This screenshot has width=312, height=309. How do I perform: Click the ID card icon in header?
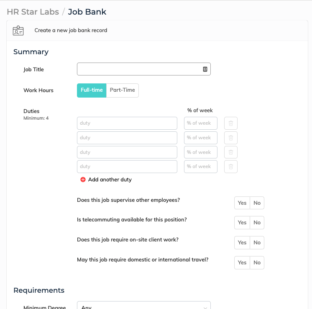click(18, 30)
